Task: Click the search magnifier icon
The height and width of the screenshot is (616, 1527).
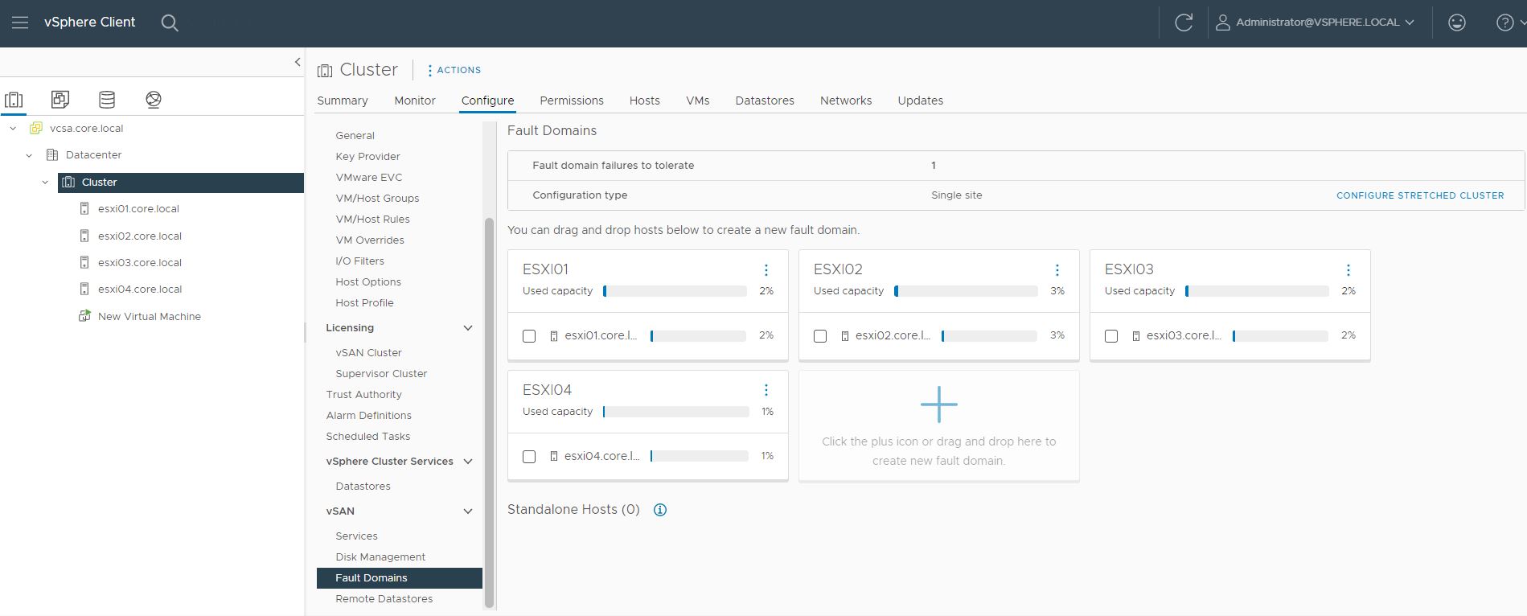Action: [170, 23]
